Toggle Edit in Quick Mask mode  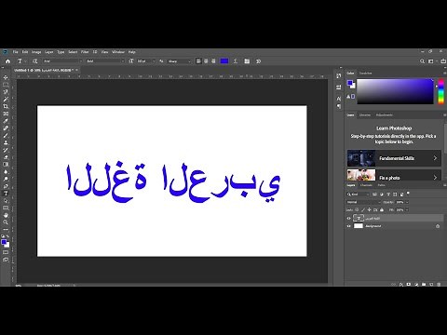tap(6, 252)
